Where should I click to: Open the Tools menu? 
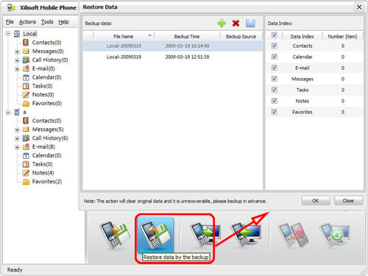click(x=47, y=22)
